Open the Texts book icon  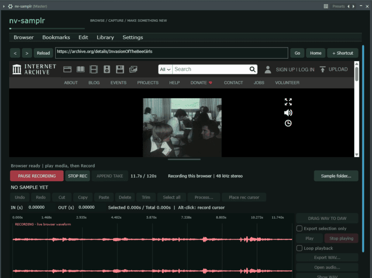pyautogui.click(x=81, y=69)
